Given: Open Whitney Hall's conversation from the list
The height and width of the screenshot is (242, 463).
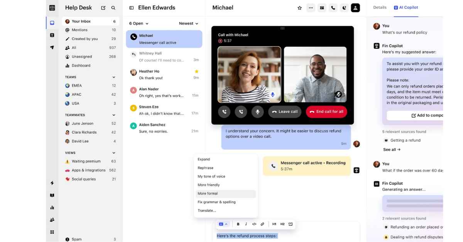Looking at the screenshot, I should 164,55.
